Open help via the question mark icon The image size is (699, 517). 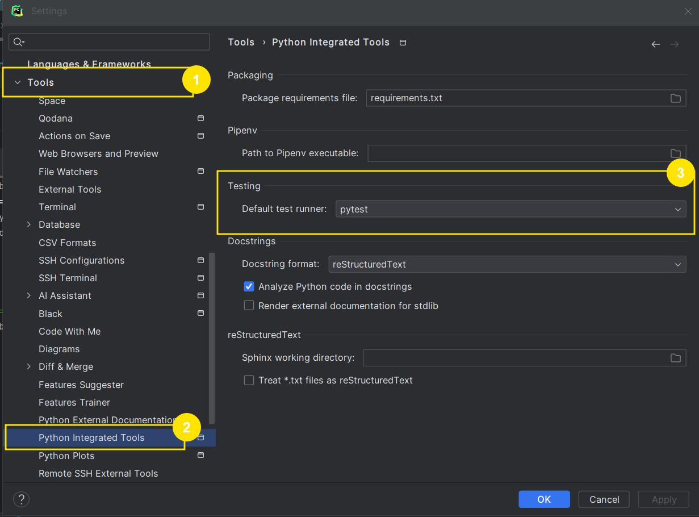click(21, 499)
